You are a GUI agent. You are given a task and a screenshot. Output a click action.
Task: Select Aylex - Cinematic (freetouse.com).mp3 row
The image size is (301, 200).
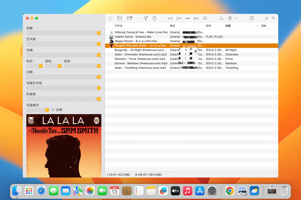pos(191,54)
